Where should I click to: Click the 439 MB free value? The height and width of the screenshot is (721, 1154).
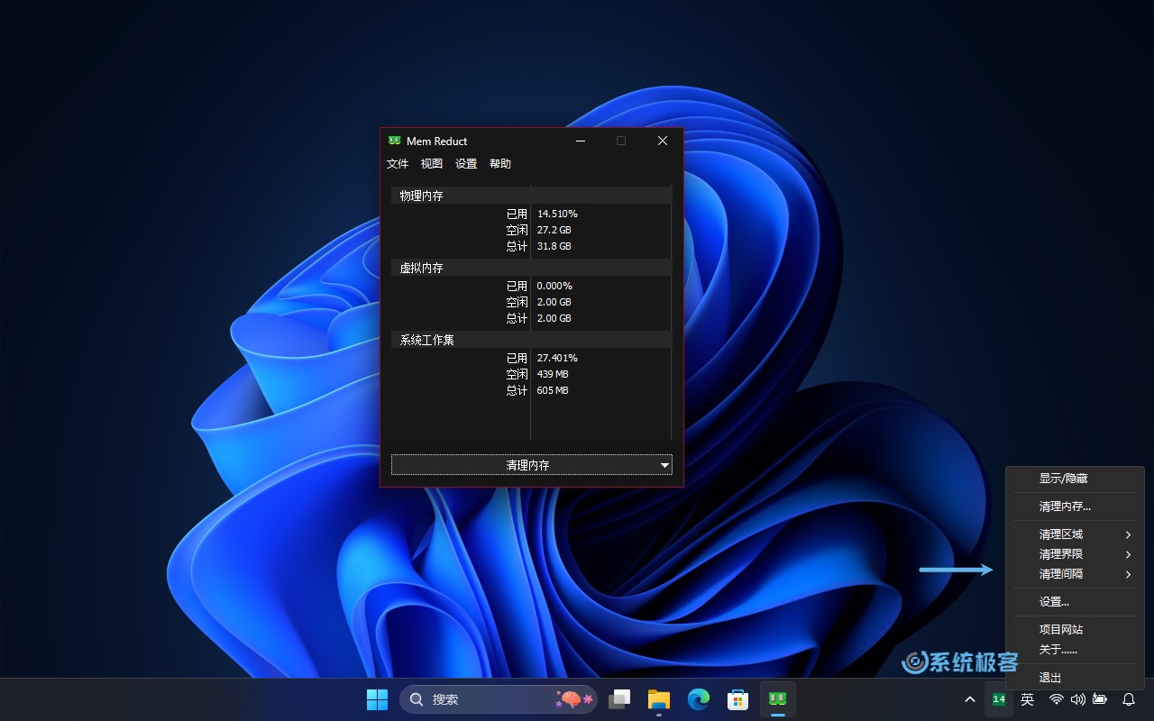click(x=553, y=374)
